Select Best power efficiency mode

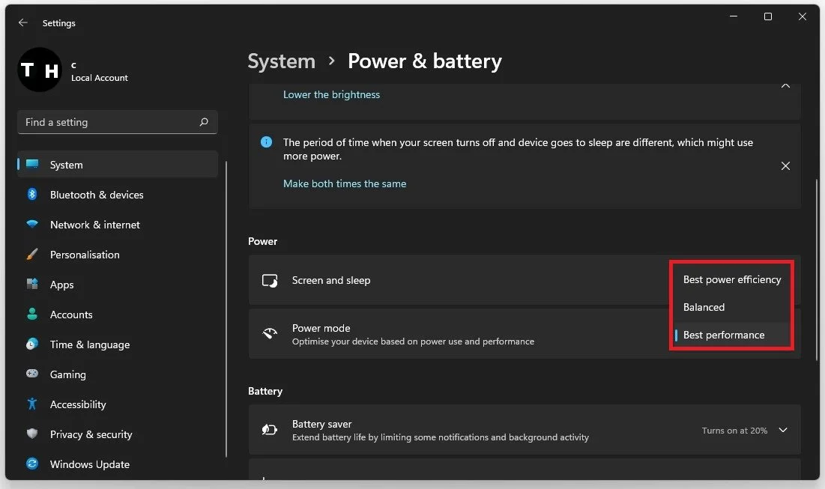[732, 280]
